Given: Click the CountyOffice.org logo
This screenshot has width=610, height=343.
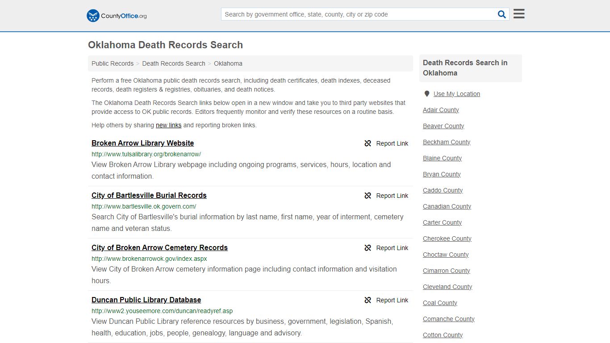Looking at the screenshot, I should point(117,16).
